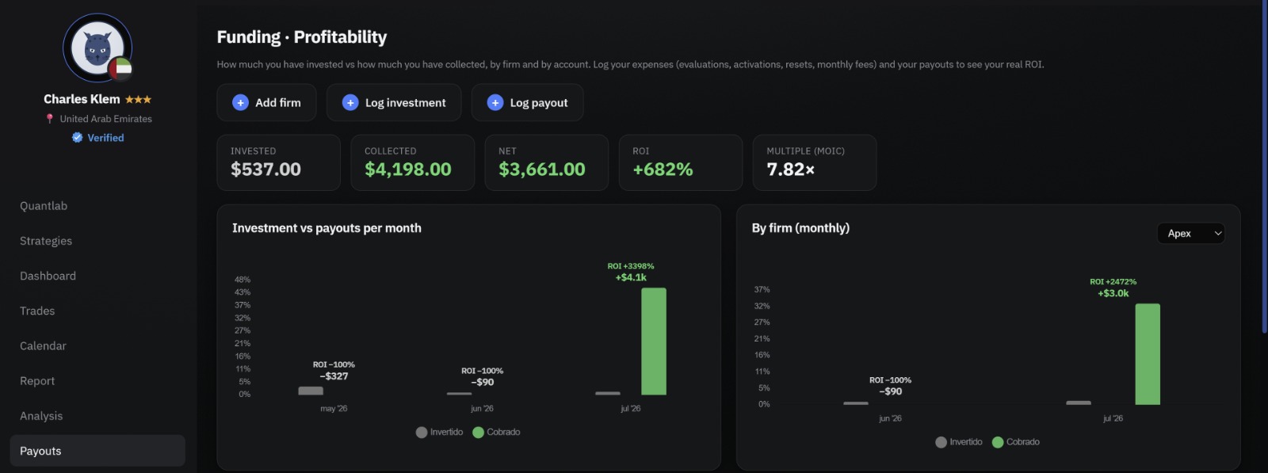Open Calendar from the sidebar

43,345
